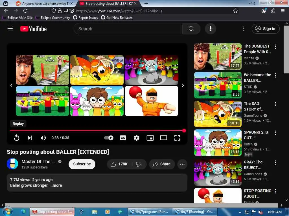Open Master Of The channel avatar

(x=12, y=164)
